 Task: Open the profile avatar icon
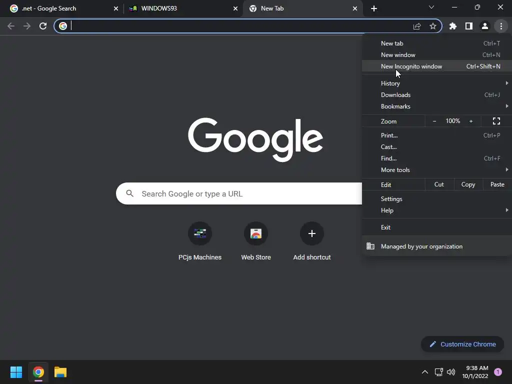[x=485, y=26]
